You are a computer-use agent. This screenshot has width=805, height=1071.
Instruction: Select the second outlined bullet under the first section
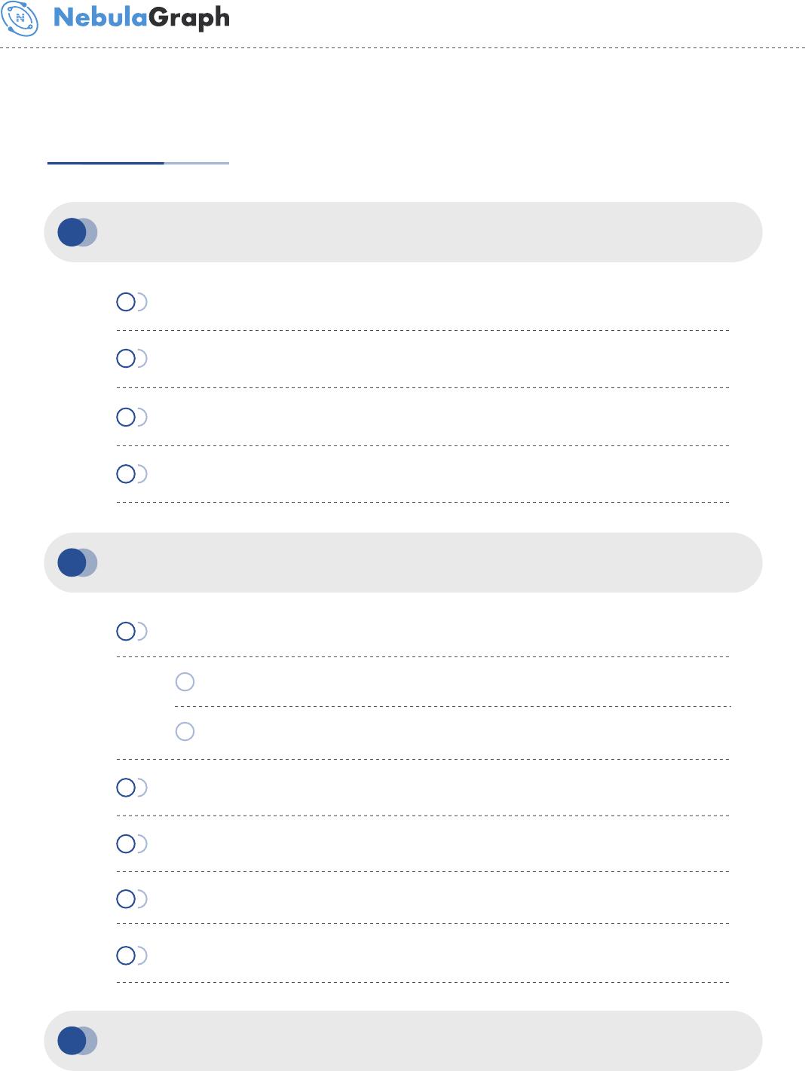pos(126,358)
